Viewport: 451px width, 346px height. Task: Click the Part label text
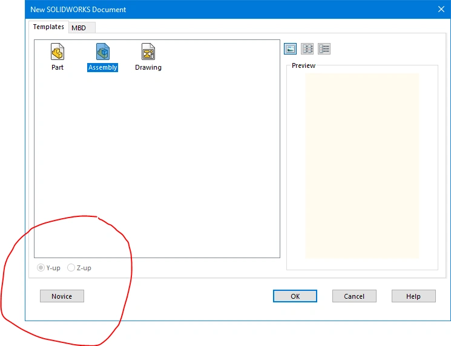tap(58, 67)
